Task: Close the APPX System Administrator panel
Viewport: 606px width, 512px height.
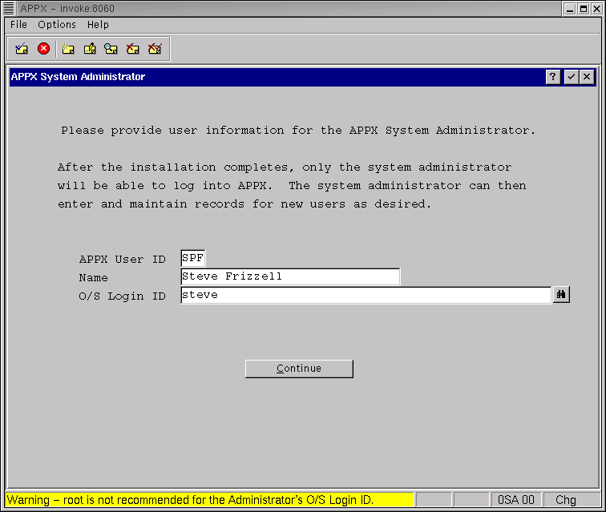Action: tap(587, 76)
